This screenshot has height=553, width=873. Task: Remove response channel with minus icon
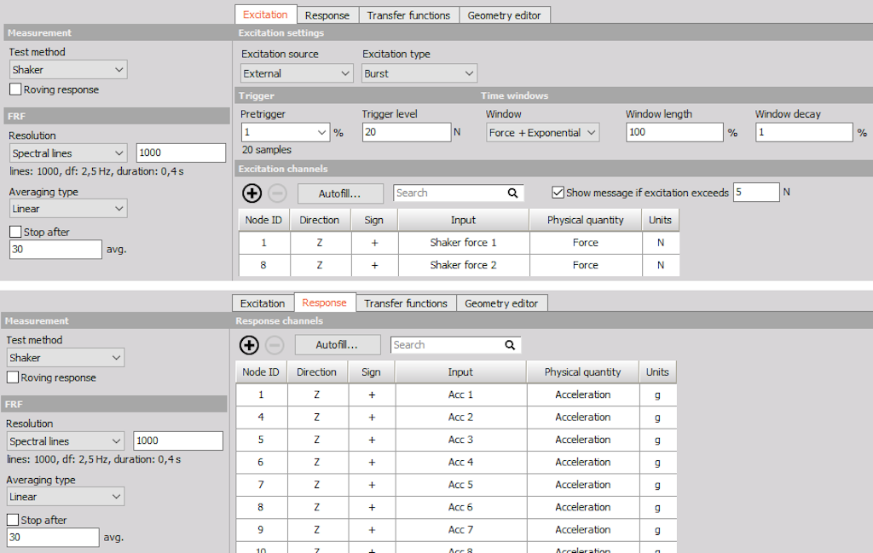[274, 345]
